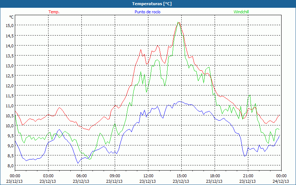Select the red "Temp." legend label
This screenshot has width=296, height=185.
(x=54, y=12)
